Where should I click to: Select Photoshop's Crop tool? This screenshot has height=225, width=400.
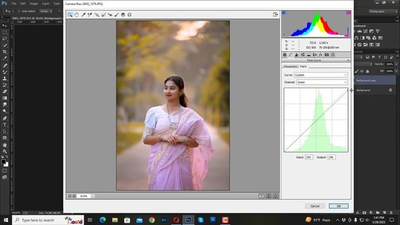click(4, 52)
